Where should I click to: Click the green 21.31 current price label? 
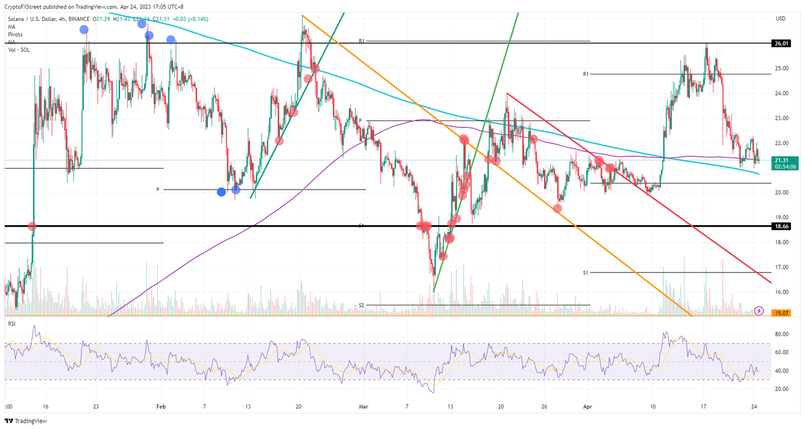[x=781, y=160]
